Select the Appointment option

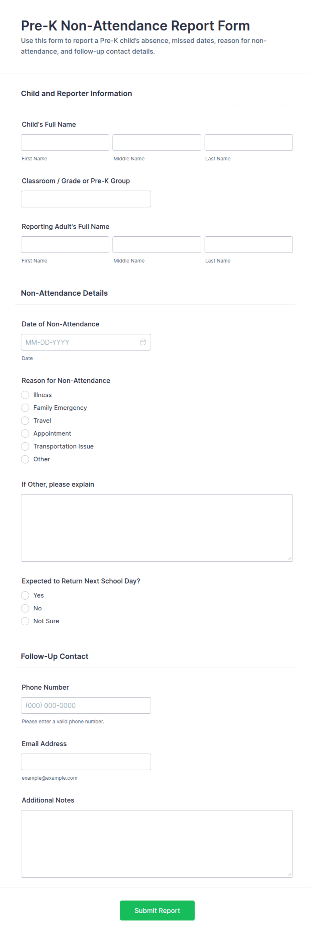pos(25,433)
